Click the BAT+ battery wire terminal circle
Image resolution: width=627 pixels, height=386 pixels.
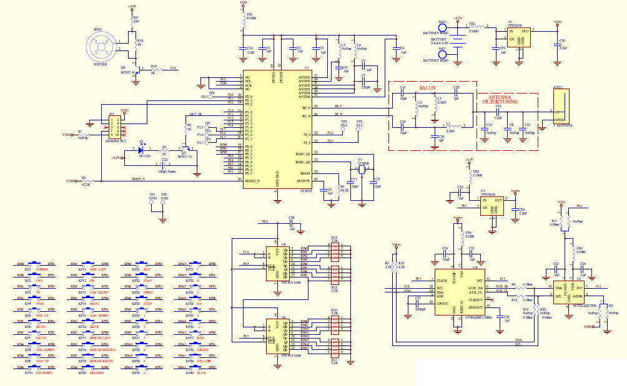point(443,29)
